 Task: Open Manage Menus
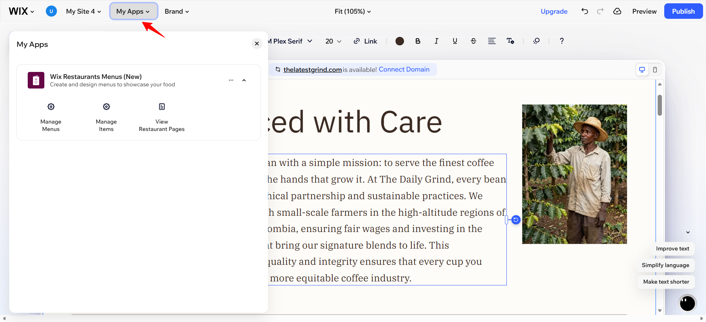click(51, 118)
